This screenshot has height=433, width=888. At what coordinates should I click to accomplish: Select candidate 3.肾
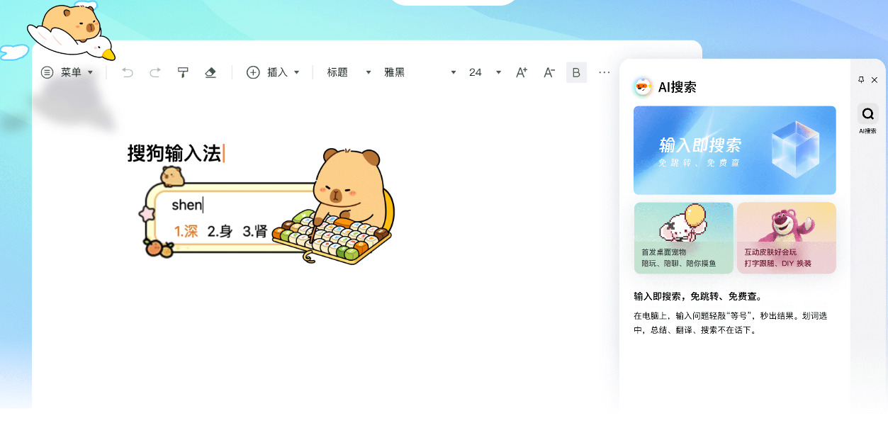[x=255, y=231]
